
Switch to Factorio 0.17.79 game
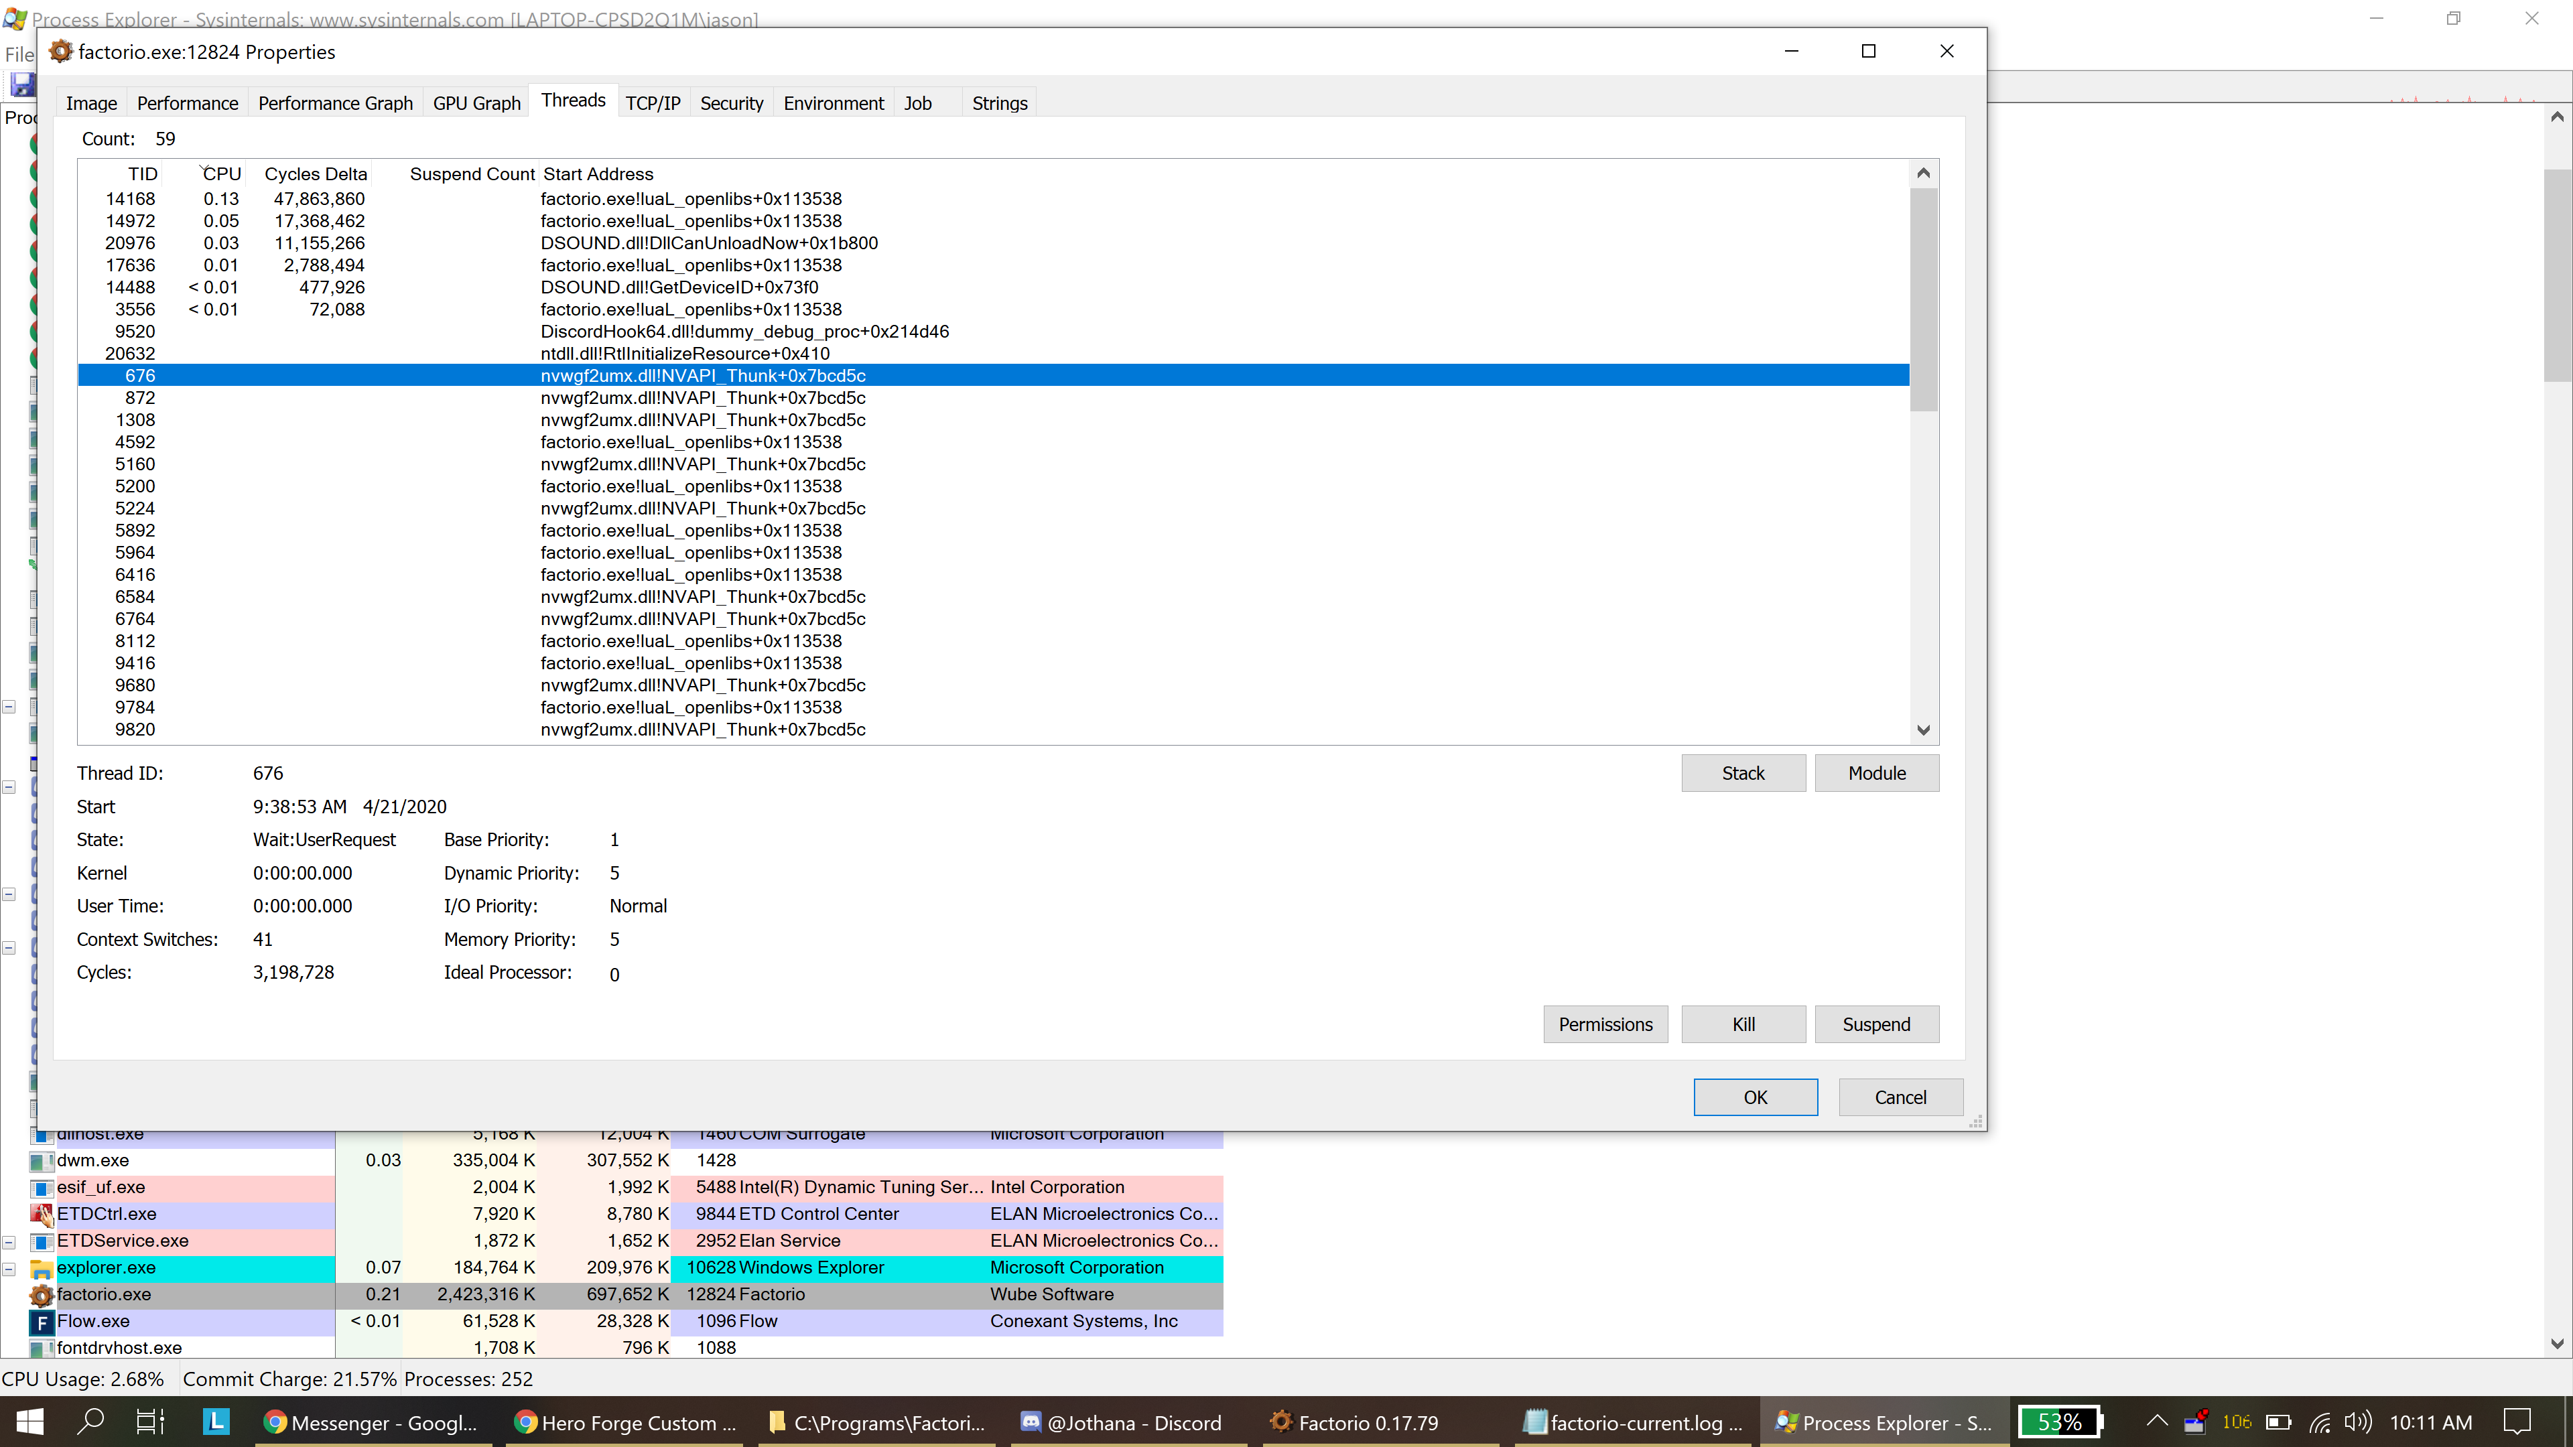[1382, 1422]
